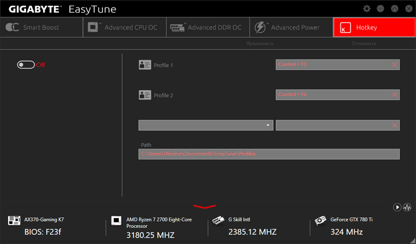The width and height of the screenshot is (416, 244).
Task: Click the window resize grip corner
Action: point(412,241)
